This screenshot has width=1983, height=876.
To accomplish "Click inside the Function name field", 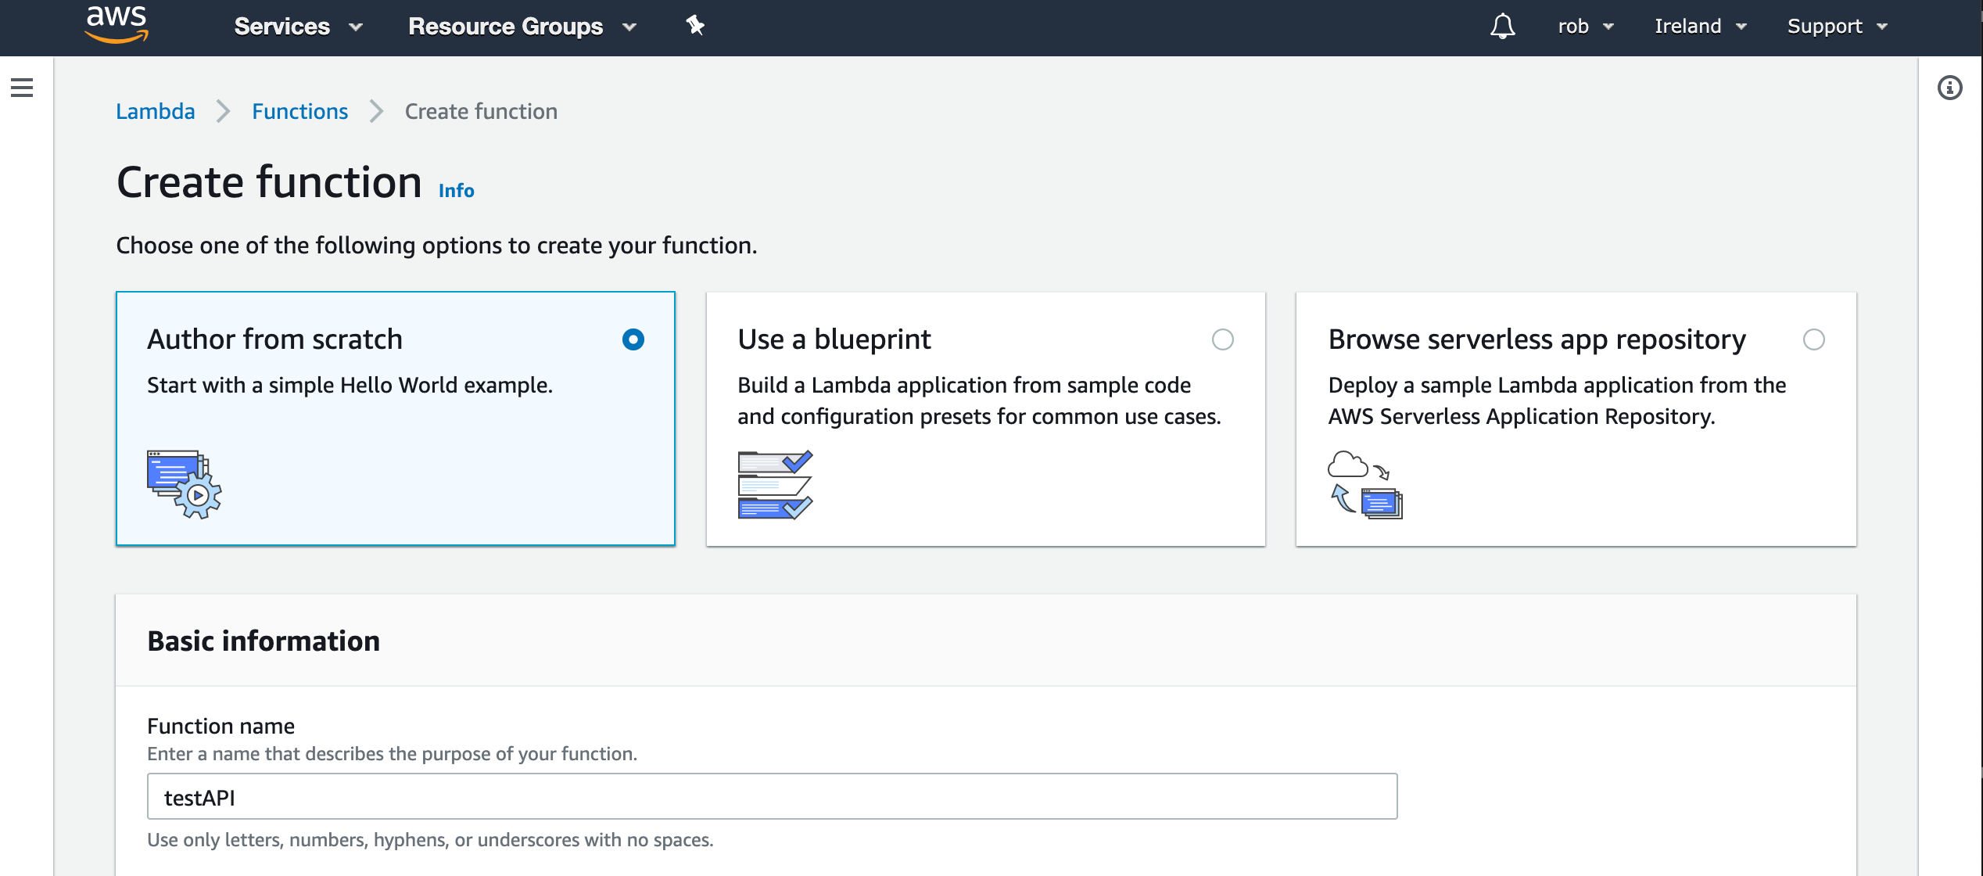I will (x=771, y=796).
